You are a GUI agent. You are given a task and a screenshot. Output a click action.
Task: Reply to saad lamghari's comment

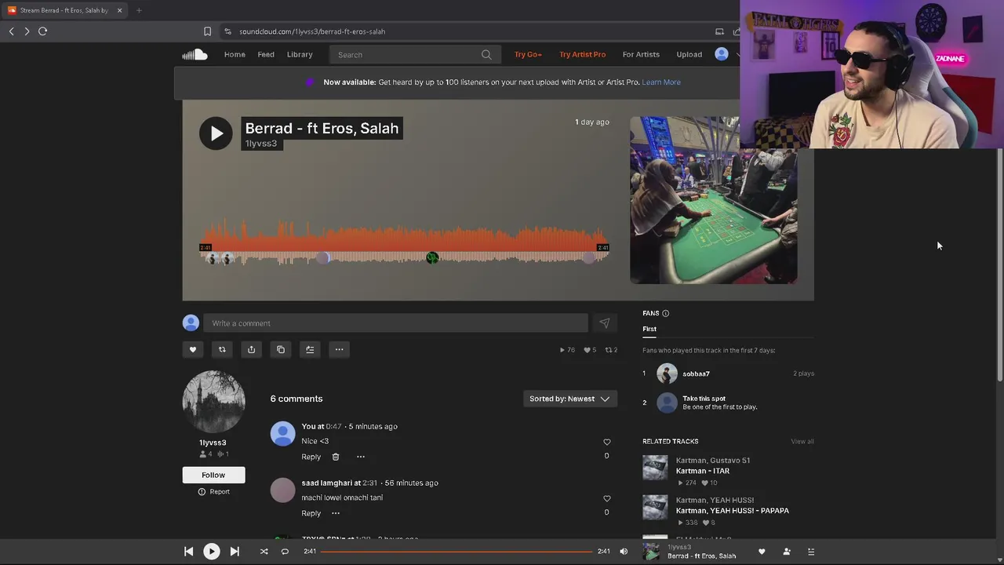pos(311,513)
